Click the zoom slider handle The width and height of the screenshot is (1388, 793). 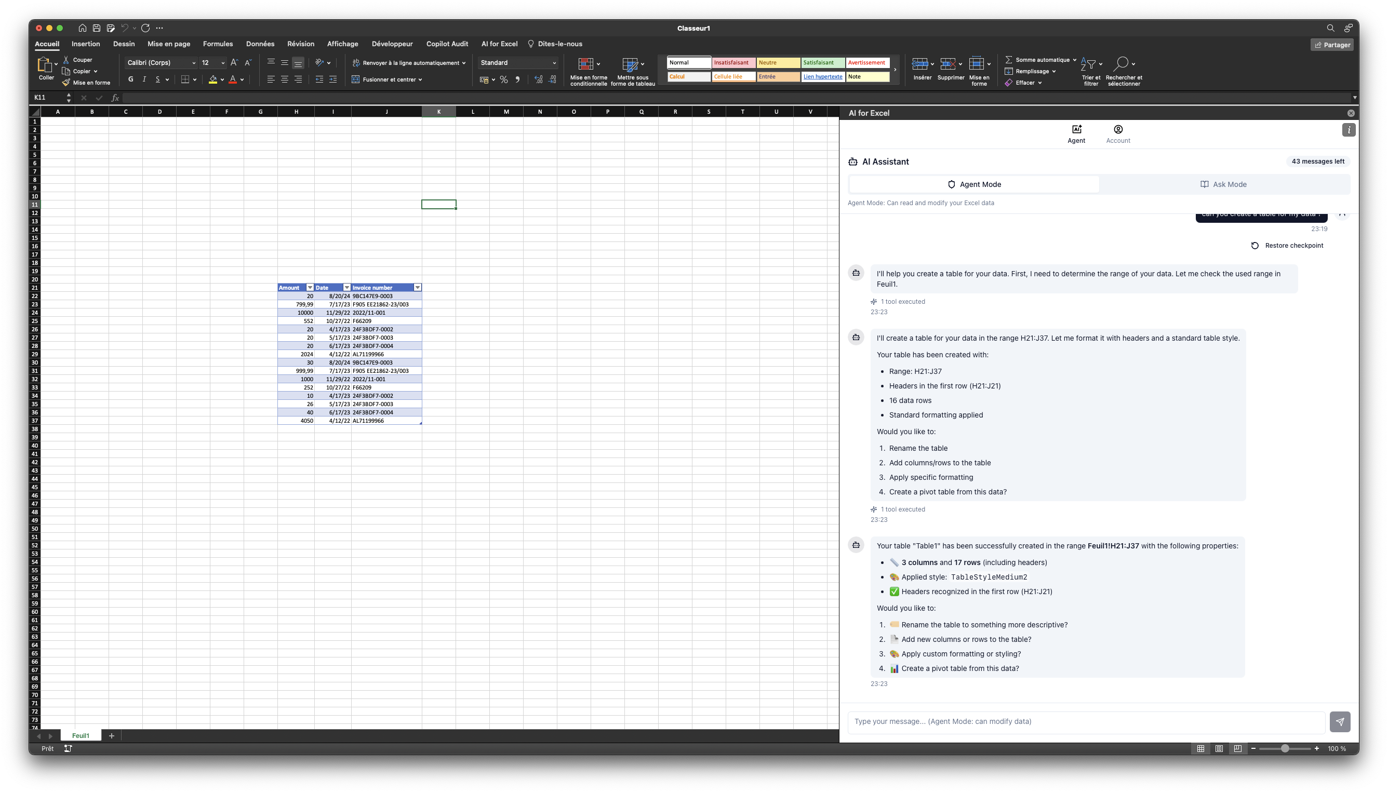[1285, 748]
